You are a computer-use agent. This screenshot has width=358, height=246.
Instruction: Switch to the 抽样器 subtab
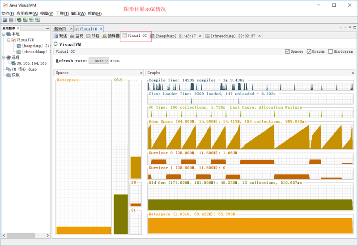[111, 36]
